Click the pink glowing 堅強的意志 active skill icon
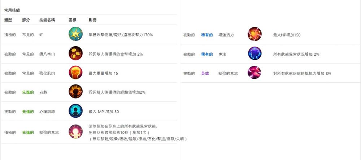Viewport: 361px width, 160px height. 75,131
